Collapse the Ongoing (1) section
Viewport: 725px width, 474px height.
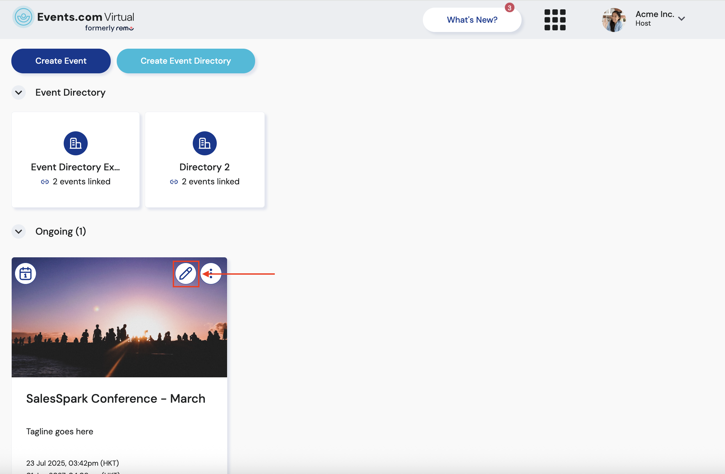pyautogui.click(x=19, y=231)
